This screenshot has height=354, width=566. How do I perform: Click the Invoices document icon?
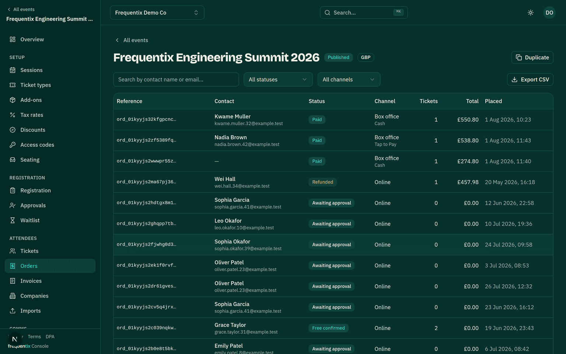click(13, 281)
